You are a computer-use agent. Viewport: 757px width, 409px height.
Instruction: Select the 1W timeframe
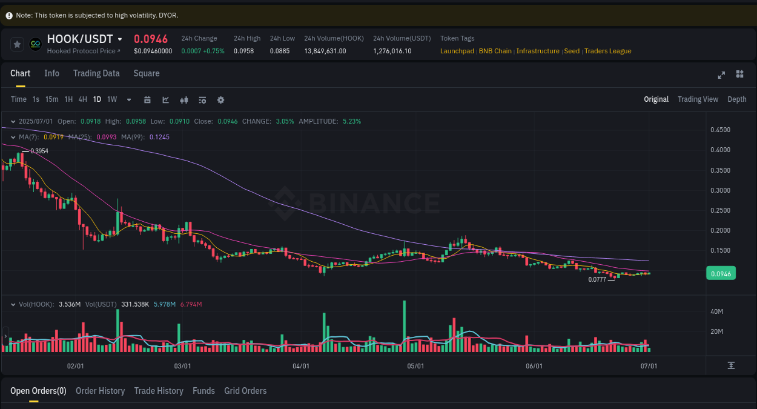click(111, 99)
